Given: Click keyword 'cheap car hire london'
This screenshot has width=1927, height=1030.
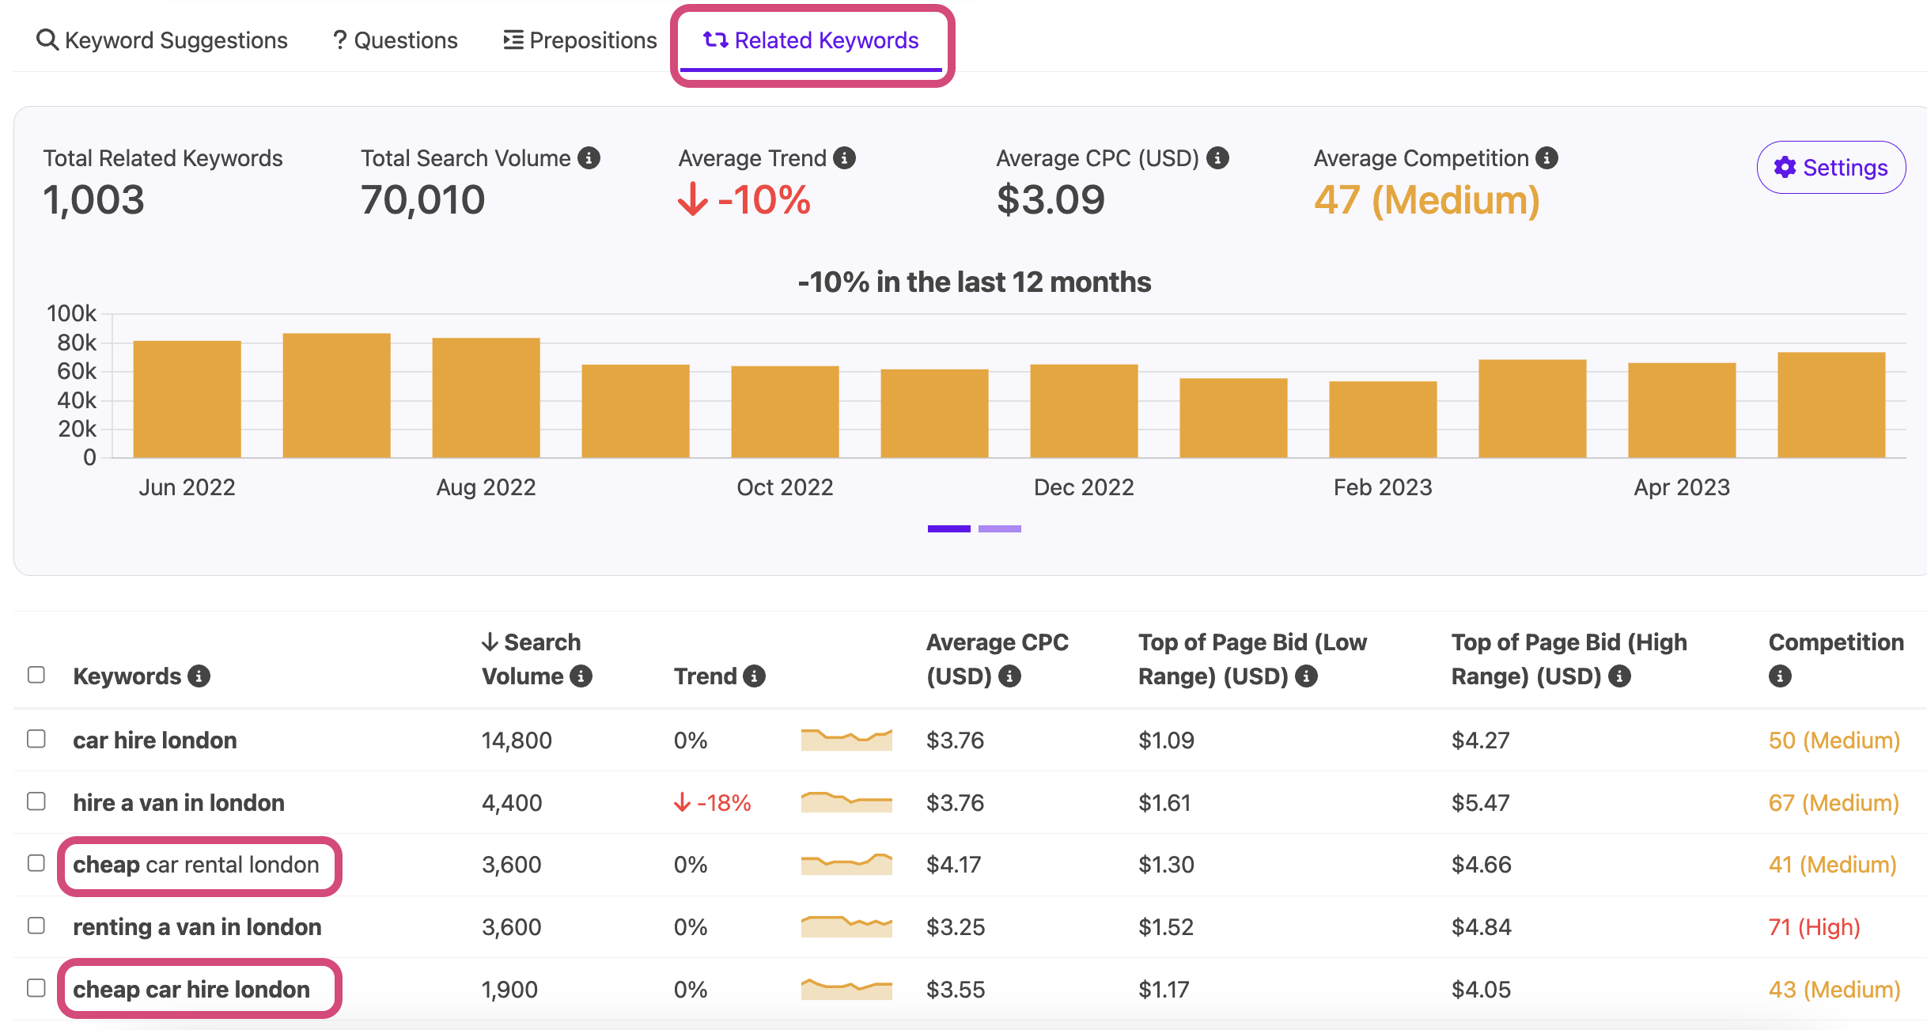Looking at the screenshot, I should coord(191,990).
